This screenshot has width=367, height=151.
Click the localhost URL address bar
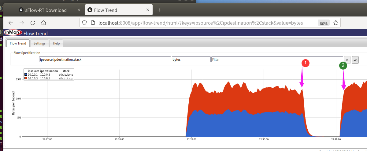(x=200, y=23)
